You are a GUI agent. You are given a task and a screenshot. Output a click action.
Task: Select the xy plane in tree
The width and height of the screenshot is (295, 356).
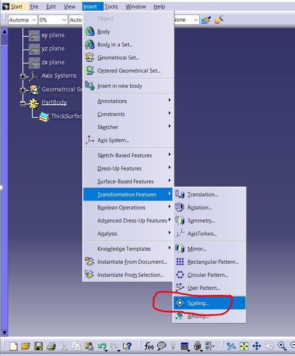(x=53, y=35)
